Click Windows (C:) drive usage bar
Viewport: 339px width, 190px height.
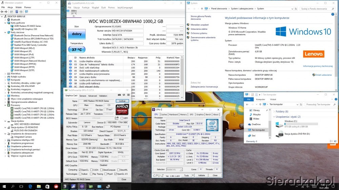301,124
